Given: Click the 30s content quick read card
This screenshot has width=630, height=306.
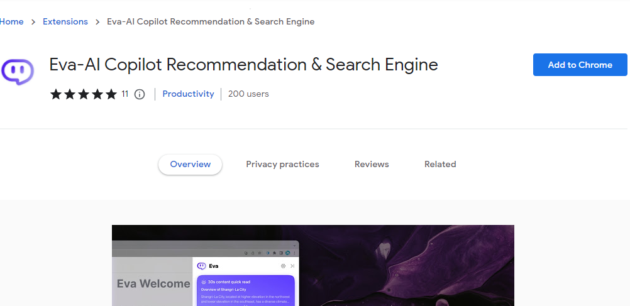Looking at the screenshot, I should point(245,290).
